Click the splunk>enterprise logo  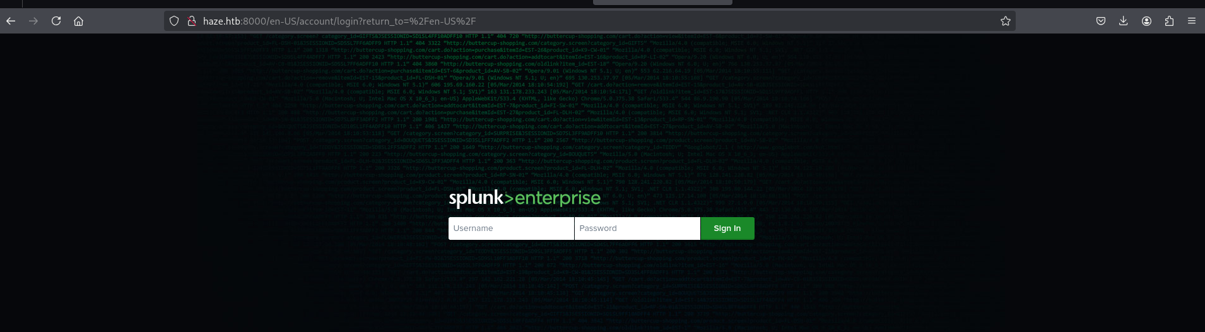pyautogui.click(x=524, y=198)
